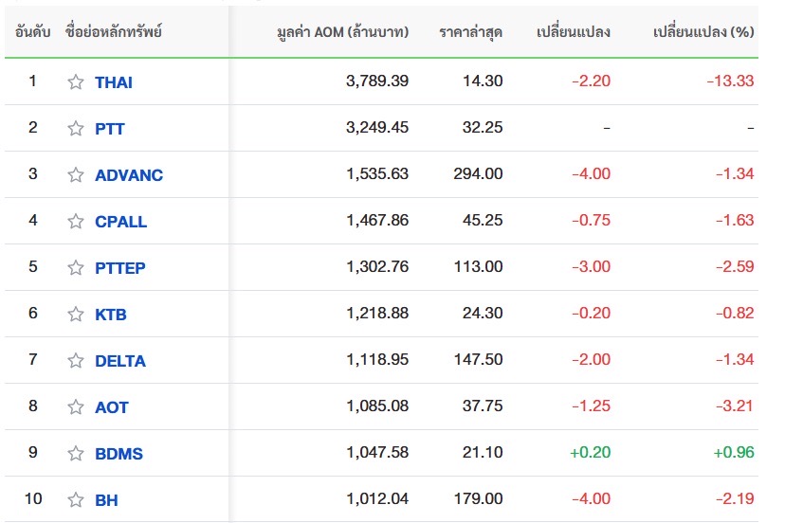Click the เปลี่ยนแปลง (%) column header

coord(703,32)
